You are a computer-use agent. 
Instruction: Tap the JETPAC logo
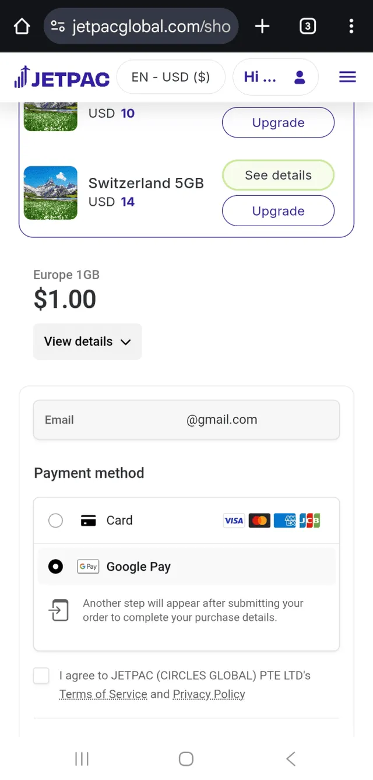pyautogui.click(x=62, y=78)
